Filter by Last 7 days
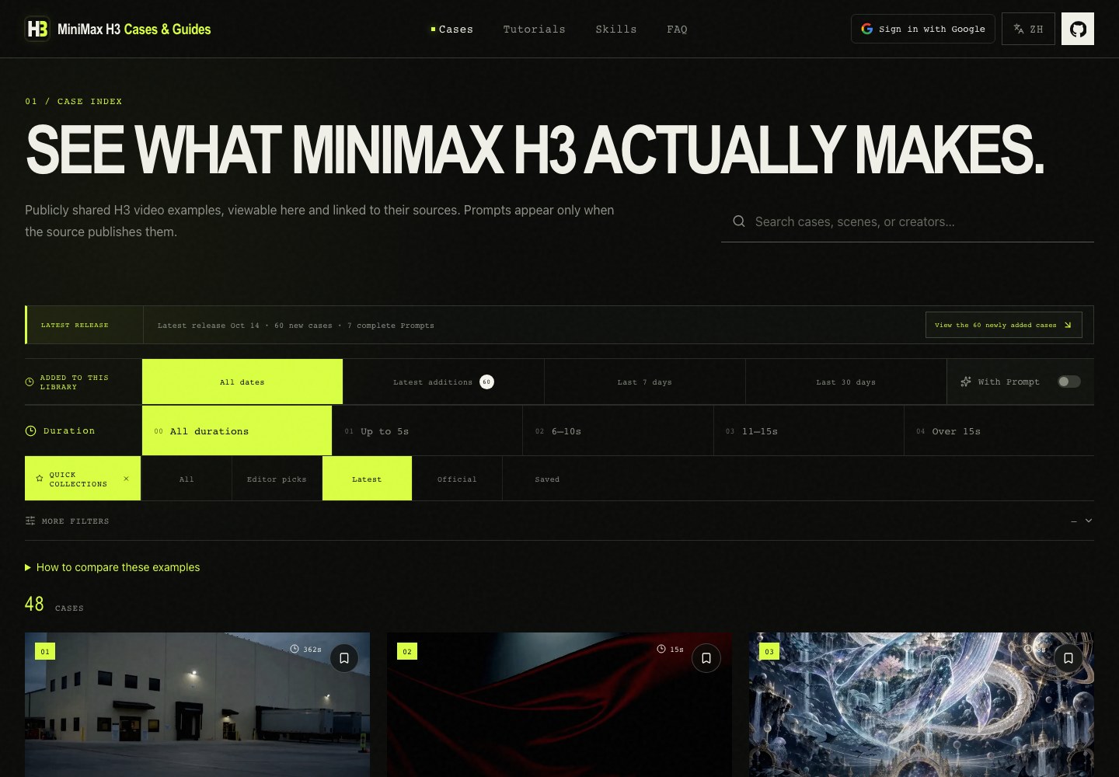The width and height of the screenshot is (1119, 777). pos(645,382)
